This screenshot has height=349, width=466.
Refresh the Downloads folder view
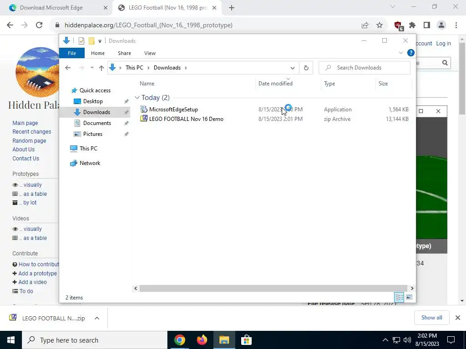[306, 68]
